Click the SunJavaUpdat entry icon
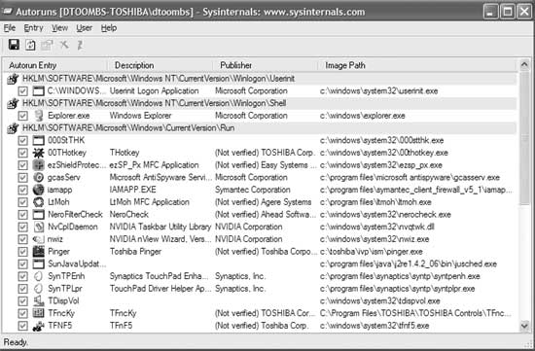The image size is (535, 351). 39,264
